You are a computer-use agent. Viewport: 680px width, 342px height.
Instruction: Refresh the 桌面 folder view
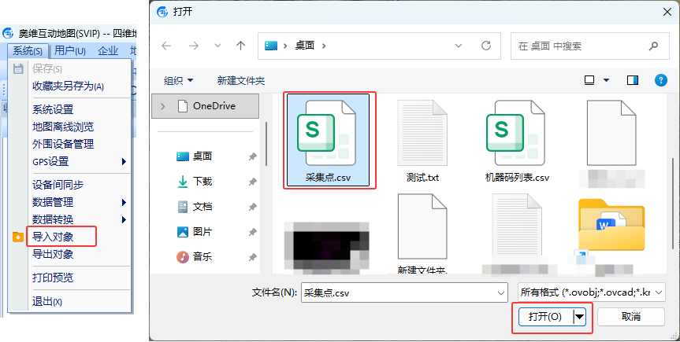point(486,46)
